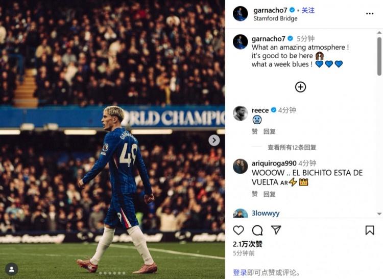Go to next photo arrow
Screen dimensions: 383x279
click(214, 140)
